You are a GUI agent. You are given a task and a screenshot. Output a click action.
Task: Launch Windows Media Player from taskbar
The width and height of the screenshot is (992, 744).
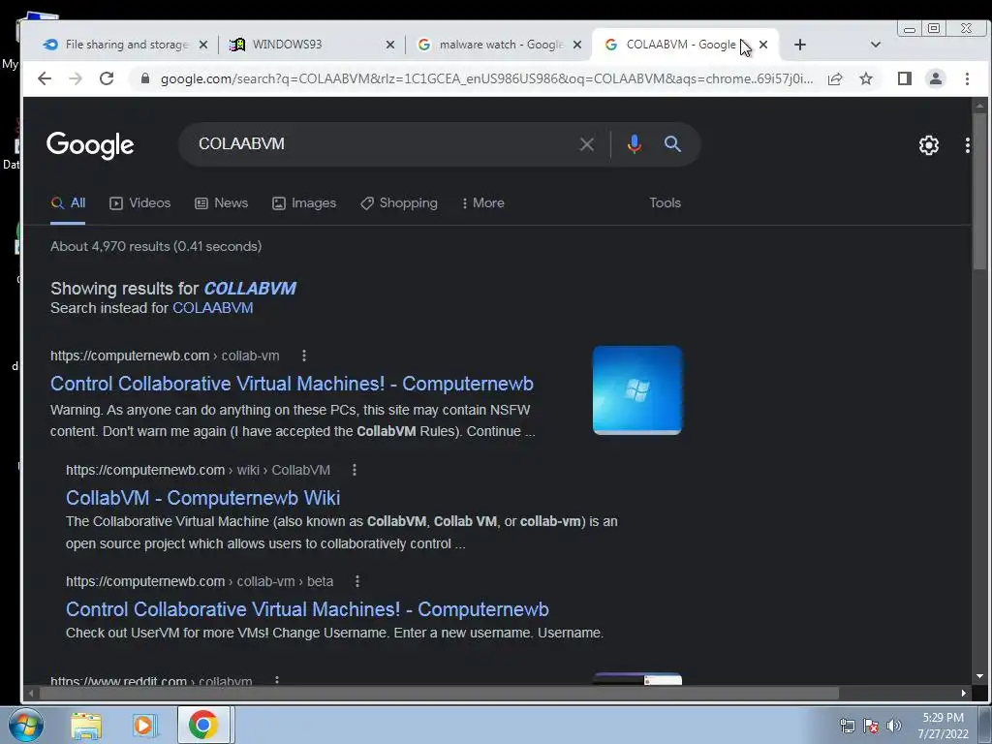[x=144, y=726]
